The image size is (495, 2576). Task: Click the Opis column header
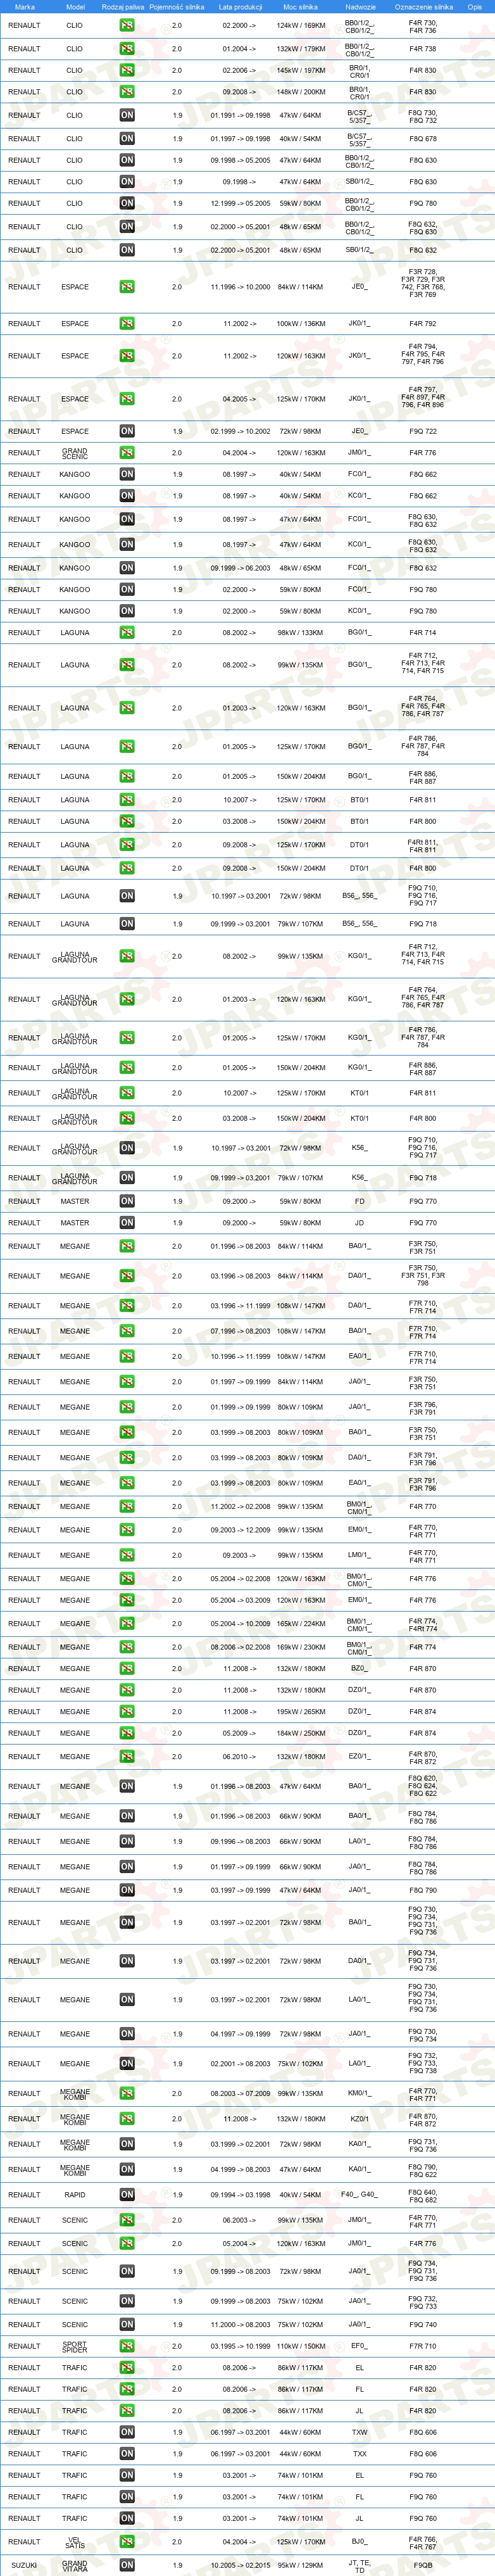click(475, 7)
